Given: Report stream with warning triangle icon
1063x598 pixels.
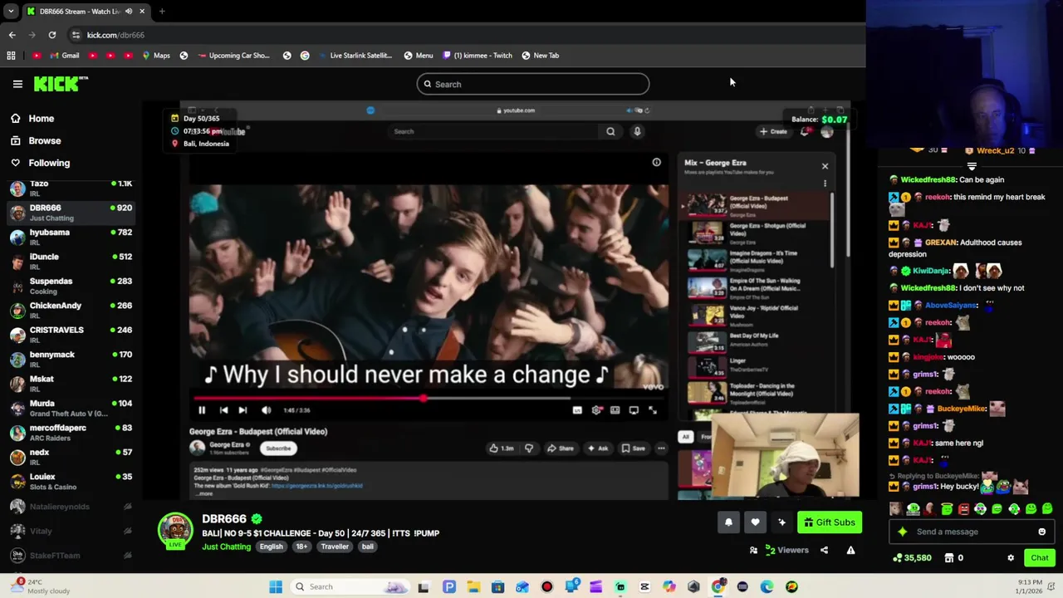Looking at the screenshot, I should (x=850, y=550).
